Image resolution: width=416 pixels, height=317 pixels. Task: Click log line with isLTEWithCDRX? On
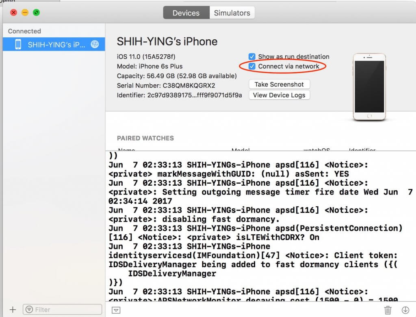[x=214, y=237]
